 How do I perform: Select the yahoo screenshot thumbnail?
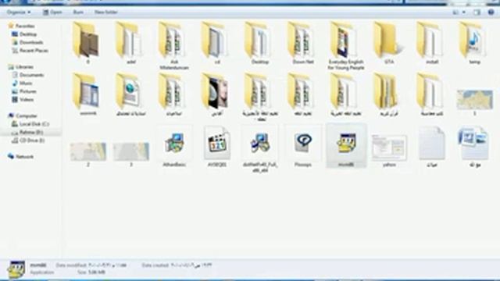[x=389, y=150]
